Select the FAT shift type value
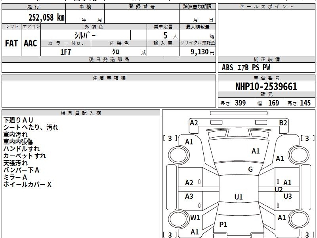 pos(11,43)
